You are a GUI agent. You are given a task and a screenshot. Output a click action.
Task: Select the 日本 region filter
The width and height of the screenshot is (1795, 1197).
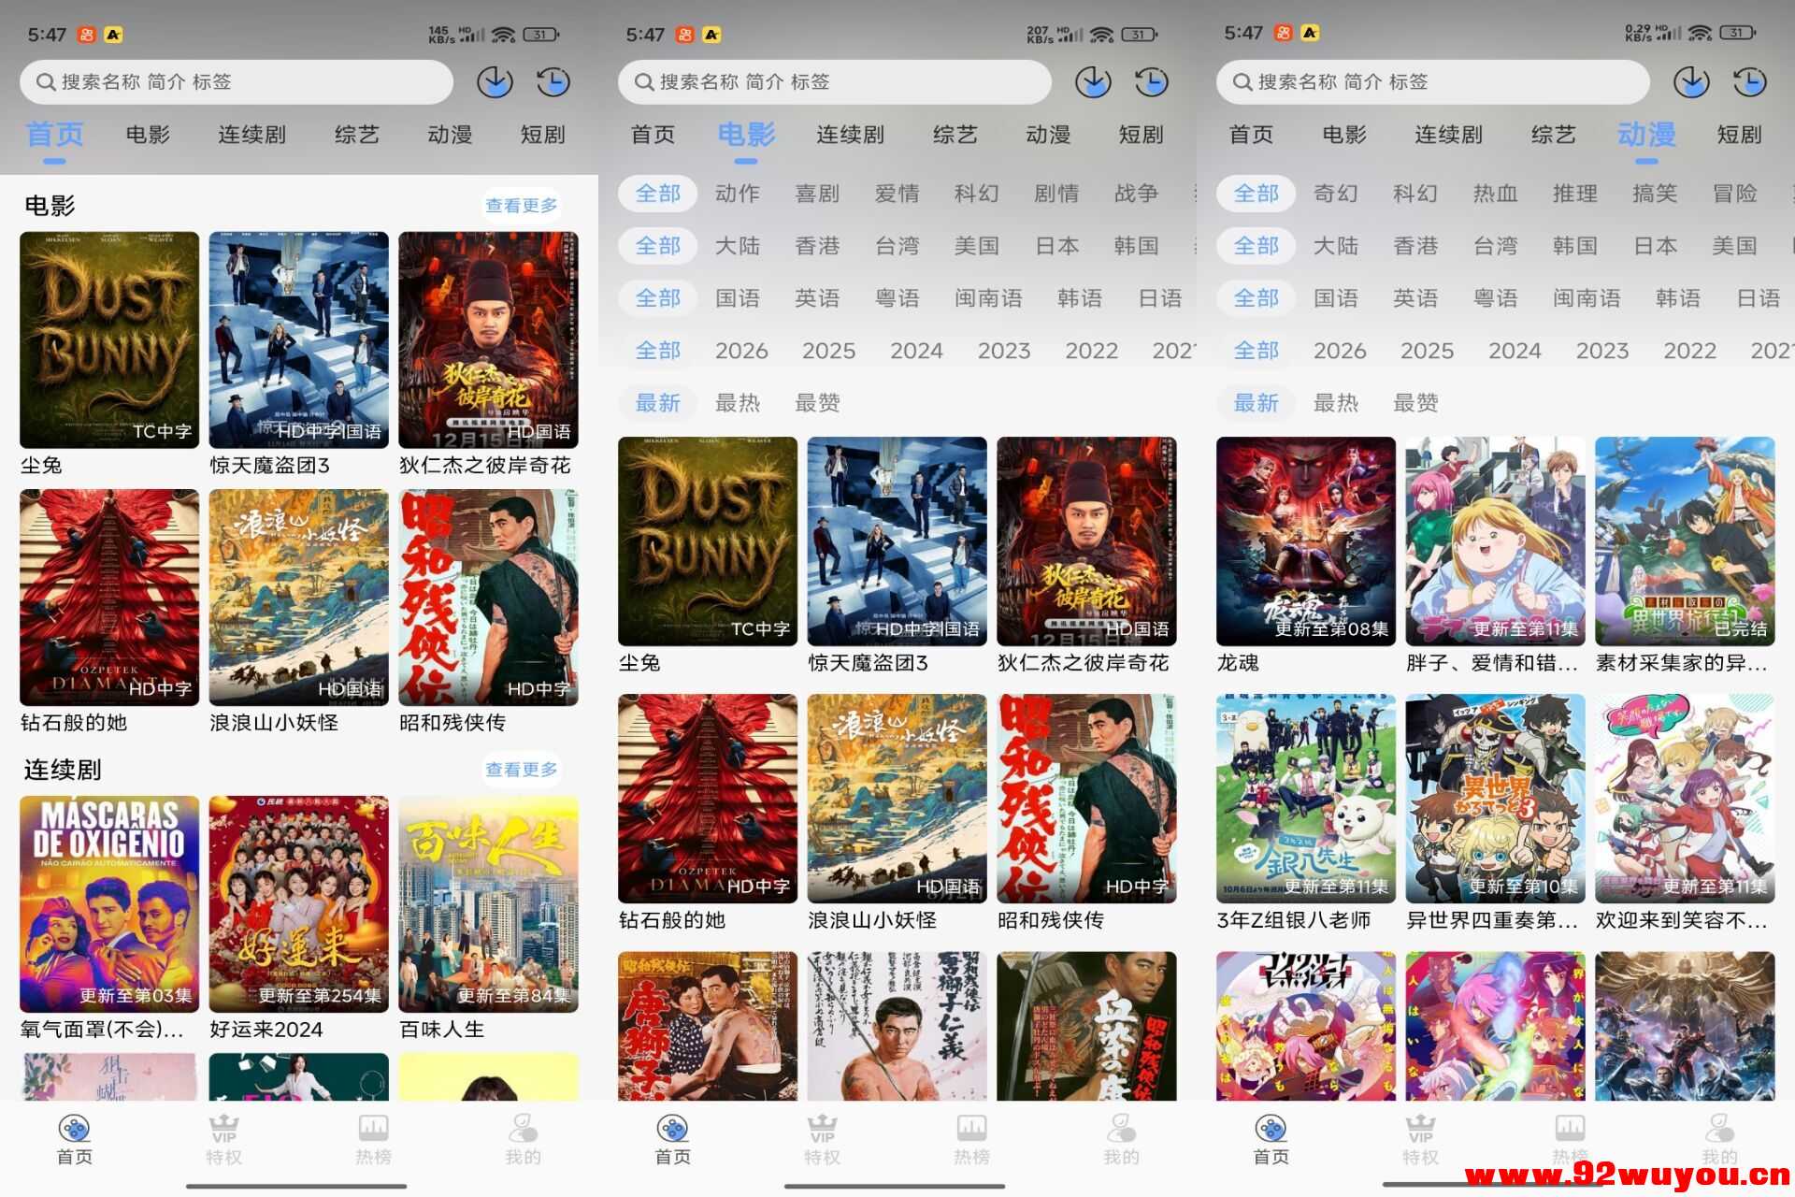pos(1055,246)
